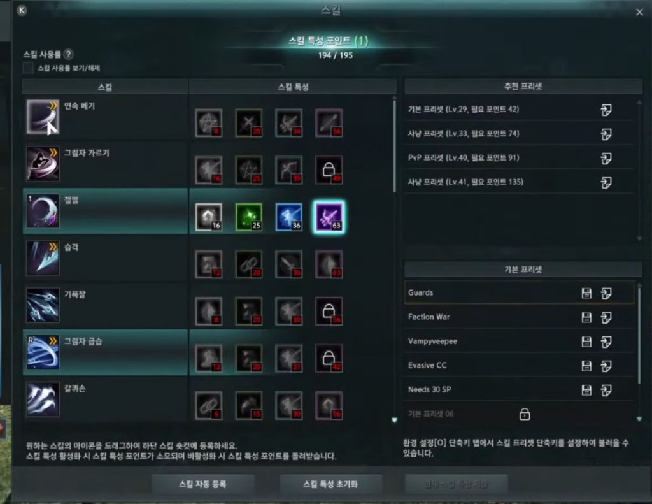
Task: Click the 절멸 trait icon numbered 63
Action: tap(329, 217)
